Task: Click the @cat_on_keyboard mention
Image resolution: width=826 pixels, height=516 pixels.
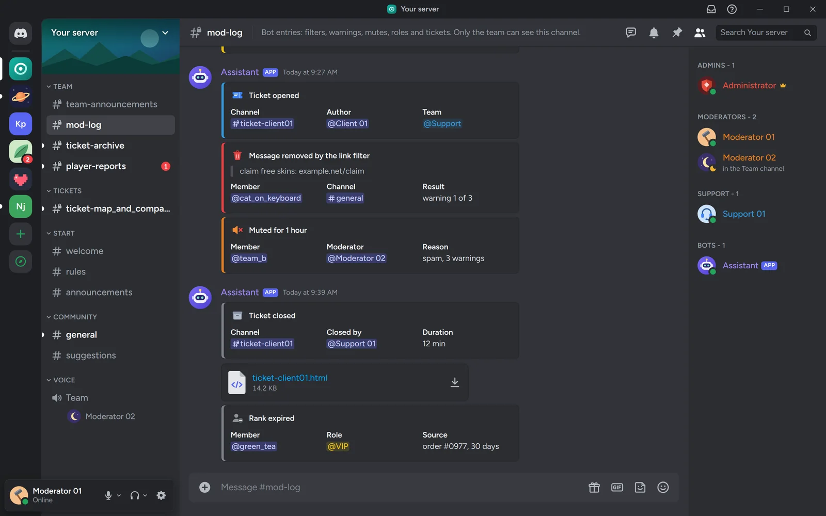Action: 266,198
